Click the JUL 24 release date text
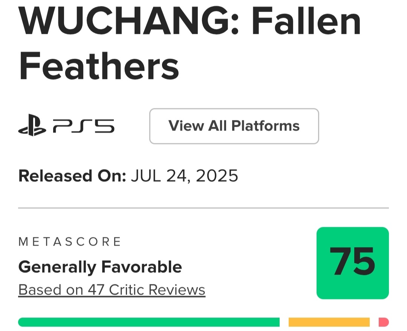Screen dimensions: 407x331 point(159,176)
